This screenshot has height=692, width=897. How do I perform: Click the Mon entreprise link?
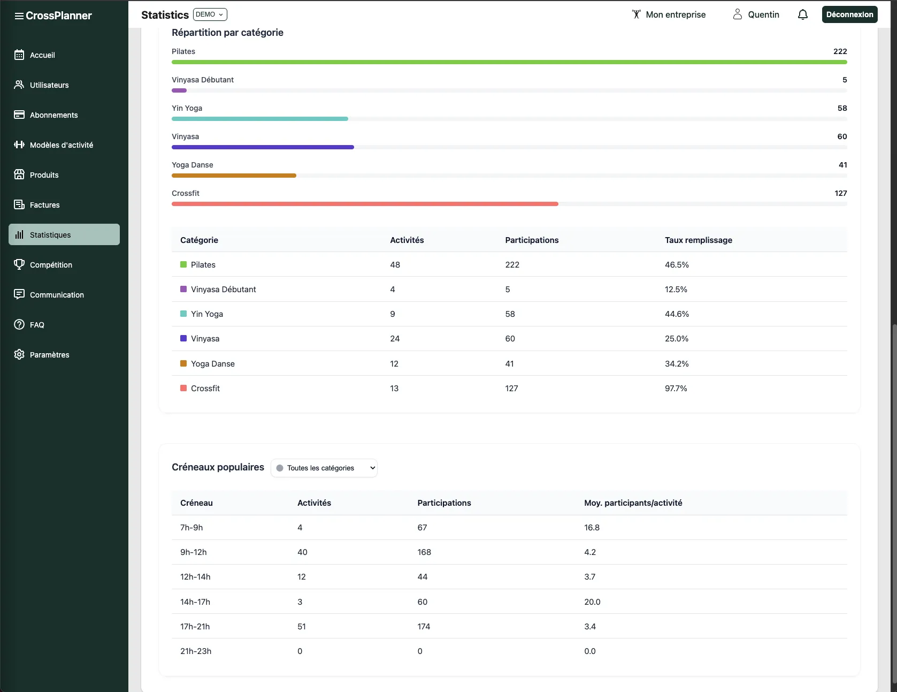click(675, 14)
